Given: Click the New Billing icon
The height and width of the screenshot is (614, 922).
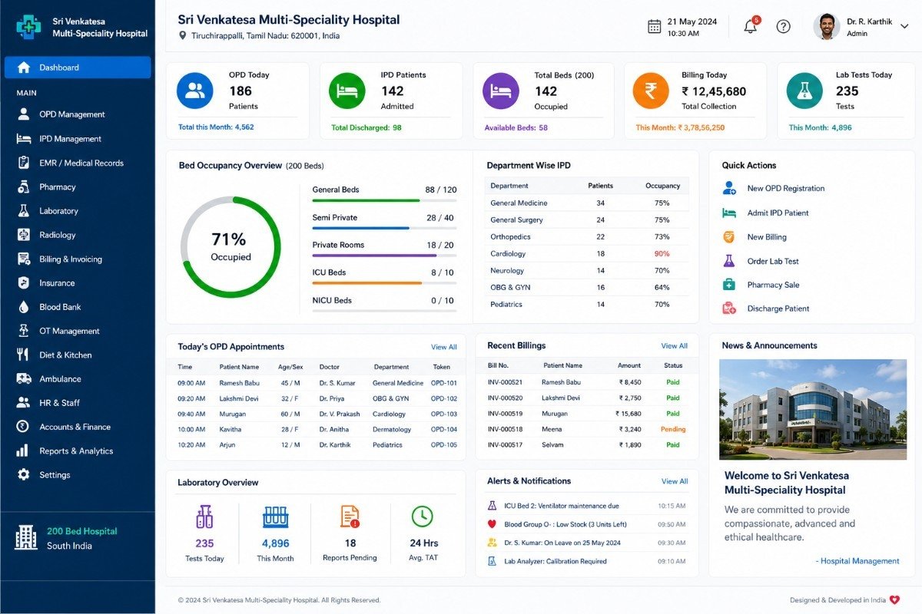Looking at the screenshot, I should (x=729, y=237).
